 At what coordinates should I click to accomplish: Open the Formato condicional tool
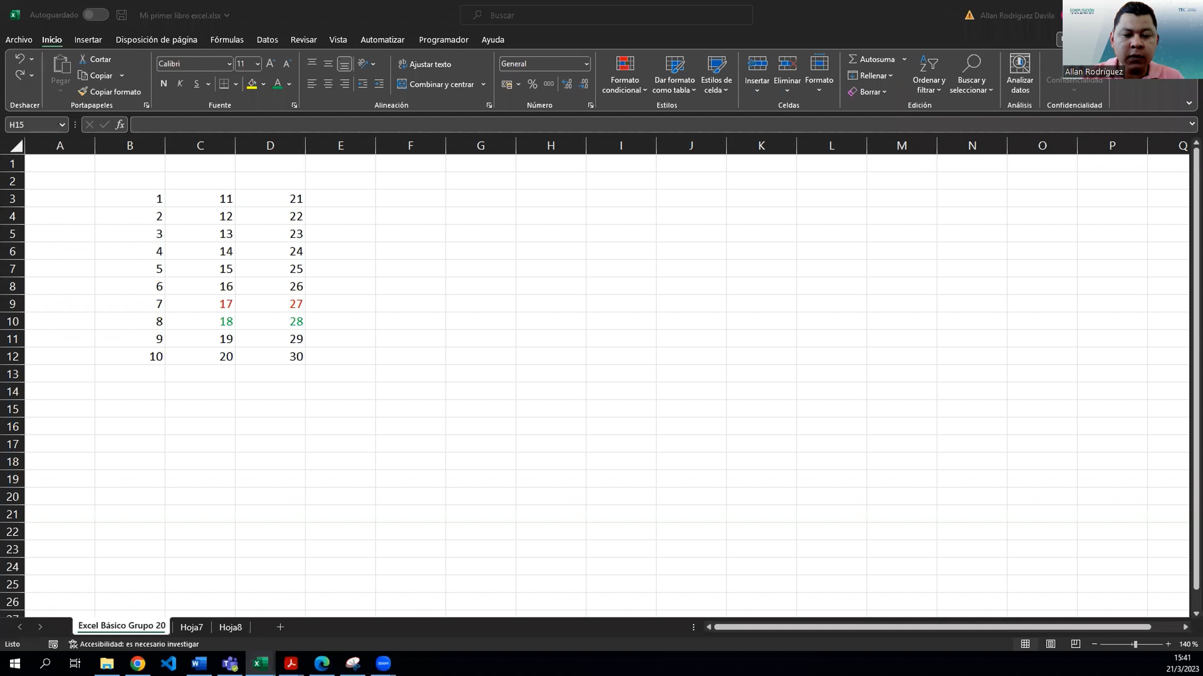point(625,74)
